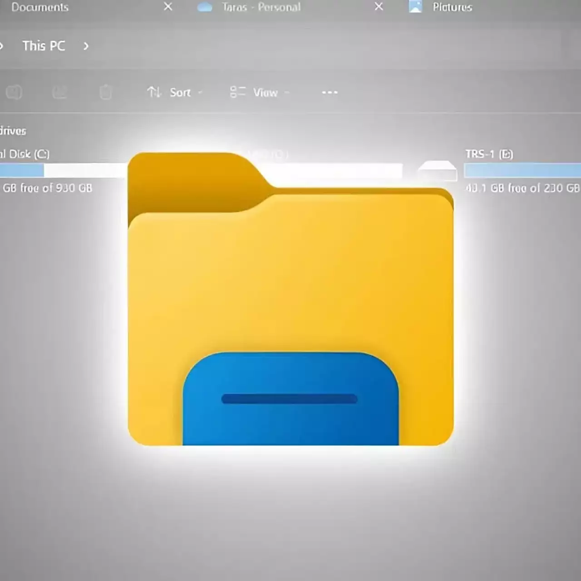Select the TRS-1 (E:) drive label
Image resolution: width=581 pixels, height=581 pixels.
[489, 154]
